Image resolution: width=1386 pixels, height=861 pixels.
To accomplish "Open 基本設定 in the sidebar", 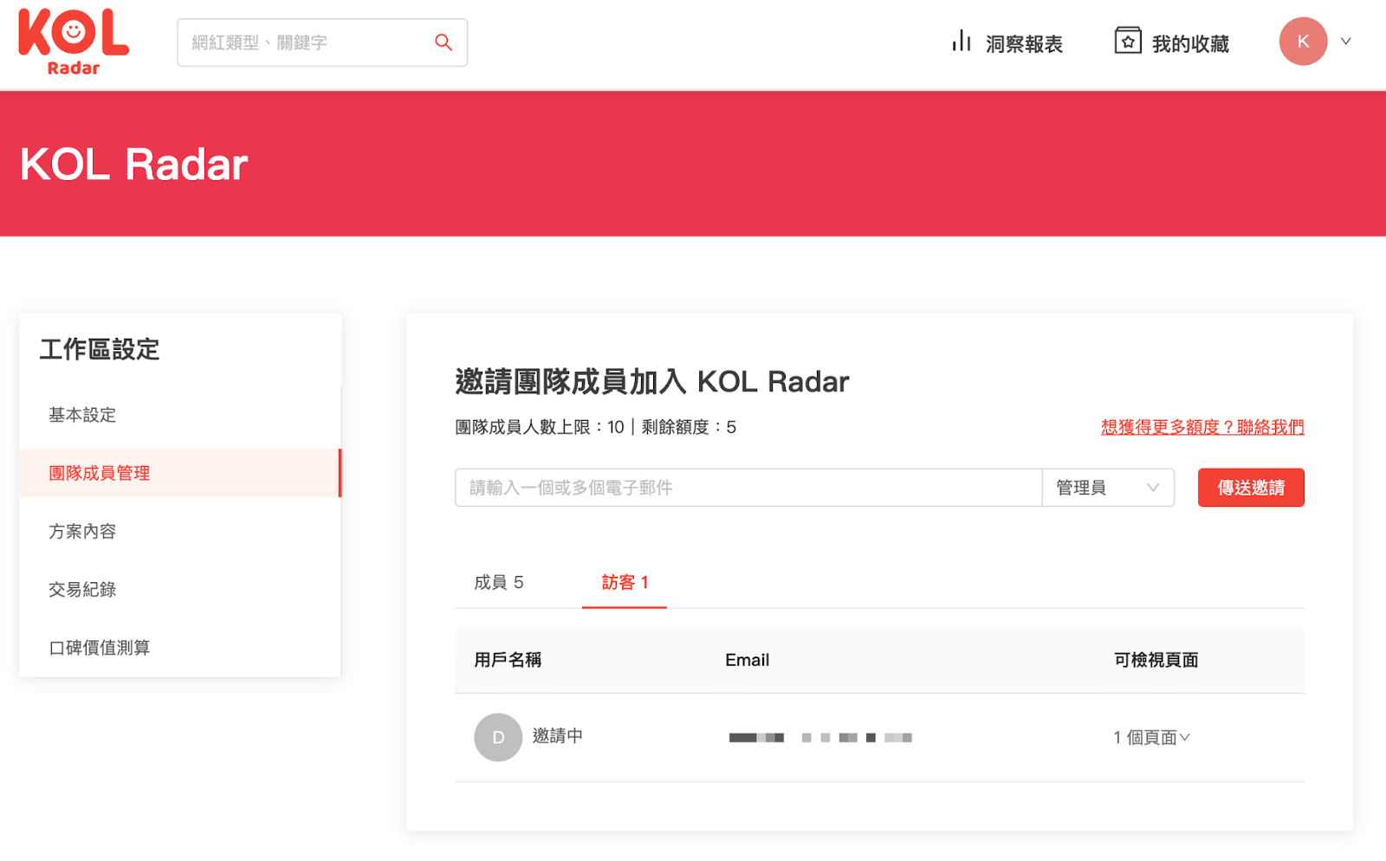I will click(180, 415).
